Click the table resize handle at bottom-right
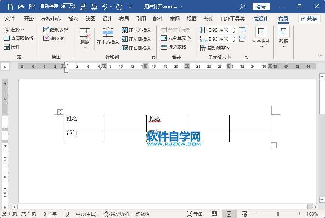Screen dimensions: 325x218 click(274, 145)
